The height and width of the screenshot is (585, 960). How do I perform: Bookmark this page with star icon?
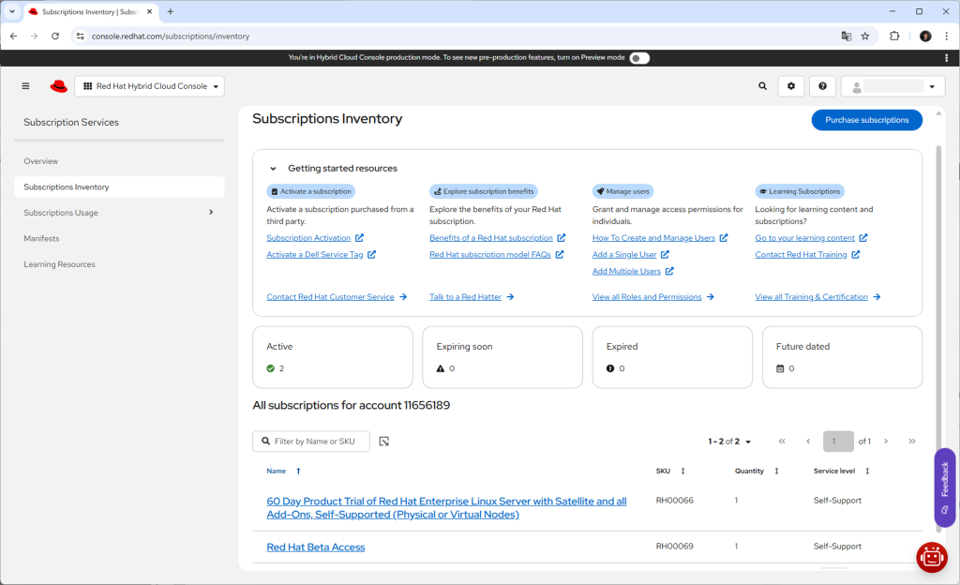(865, 36)
